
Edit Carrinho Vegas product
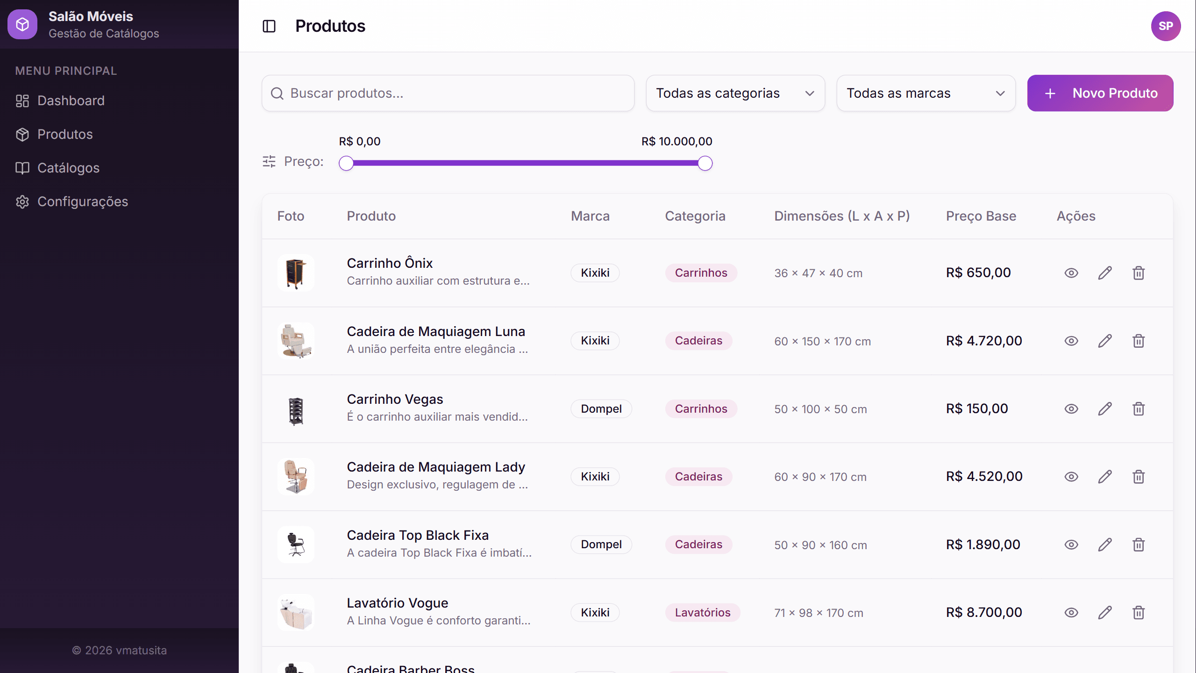pos(1105,409)
